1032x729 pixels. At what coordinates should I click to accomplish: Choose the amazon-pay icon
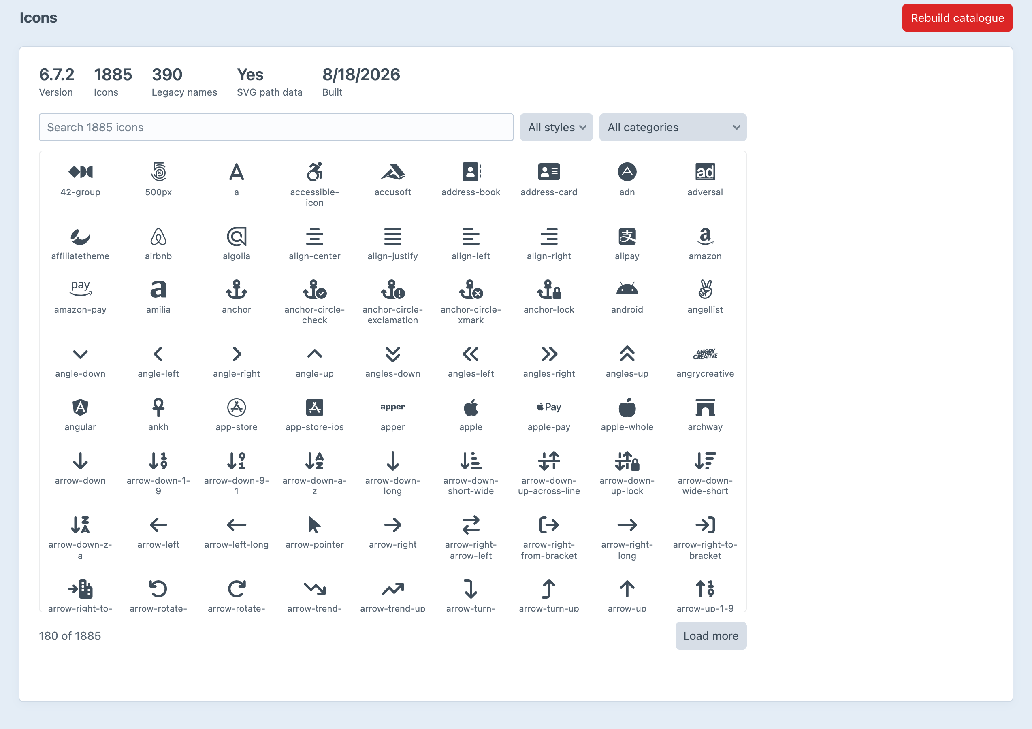tap(80, 288)
